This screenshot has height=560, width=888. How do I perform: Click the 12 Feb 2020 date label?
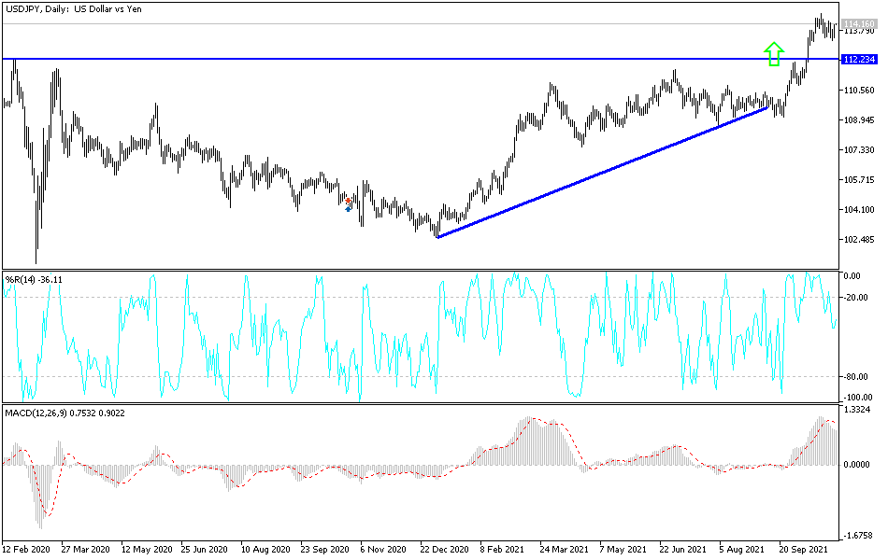pos(26,550)
